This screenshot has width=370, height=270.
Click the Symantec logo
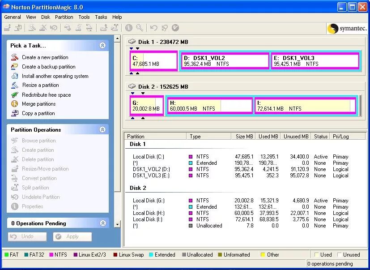pyautogui.click(x=347, y=28)
